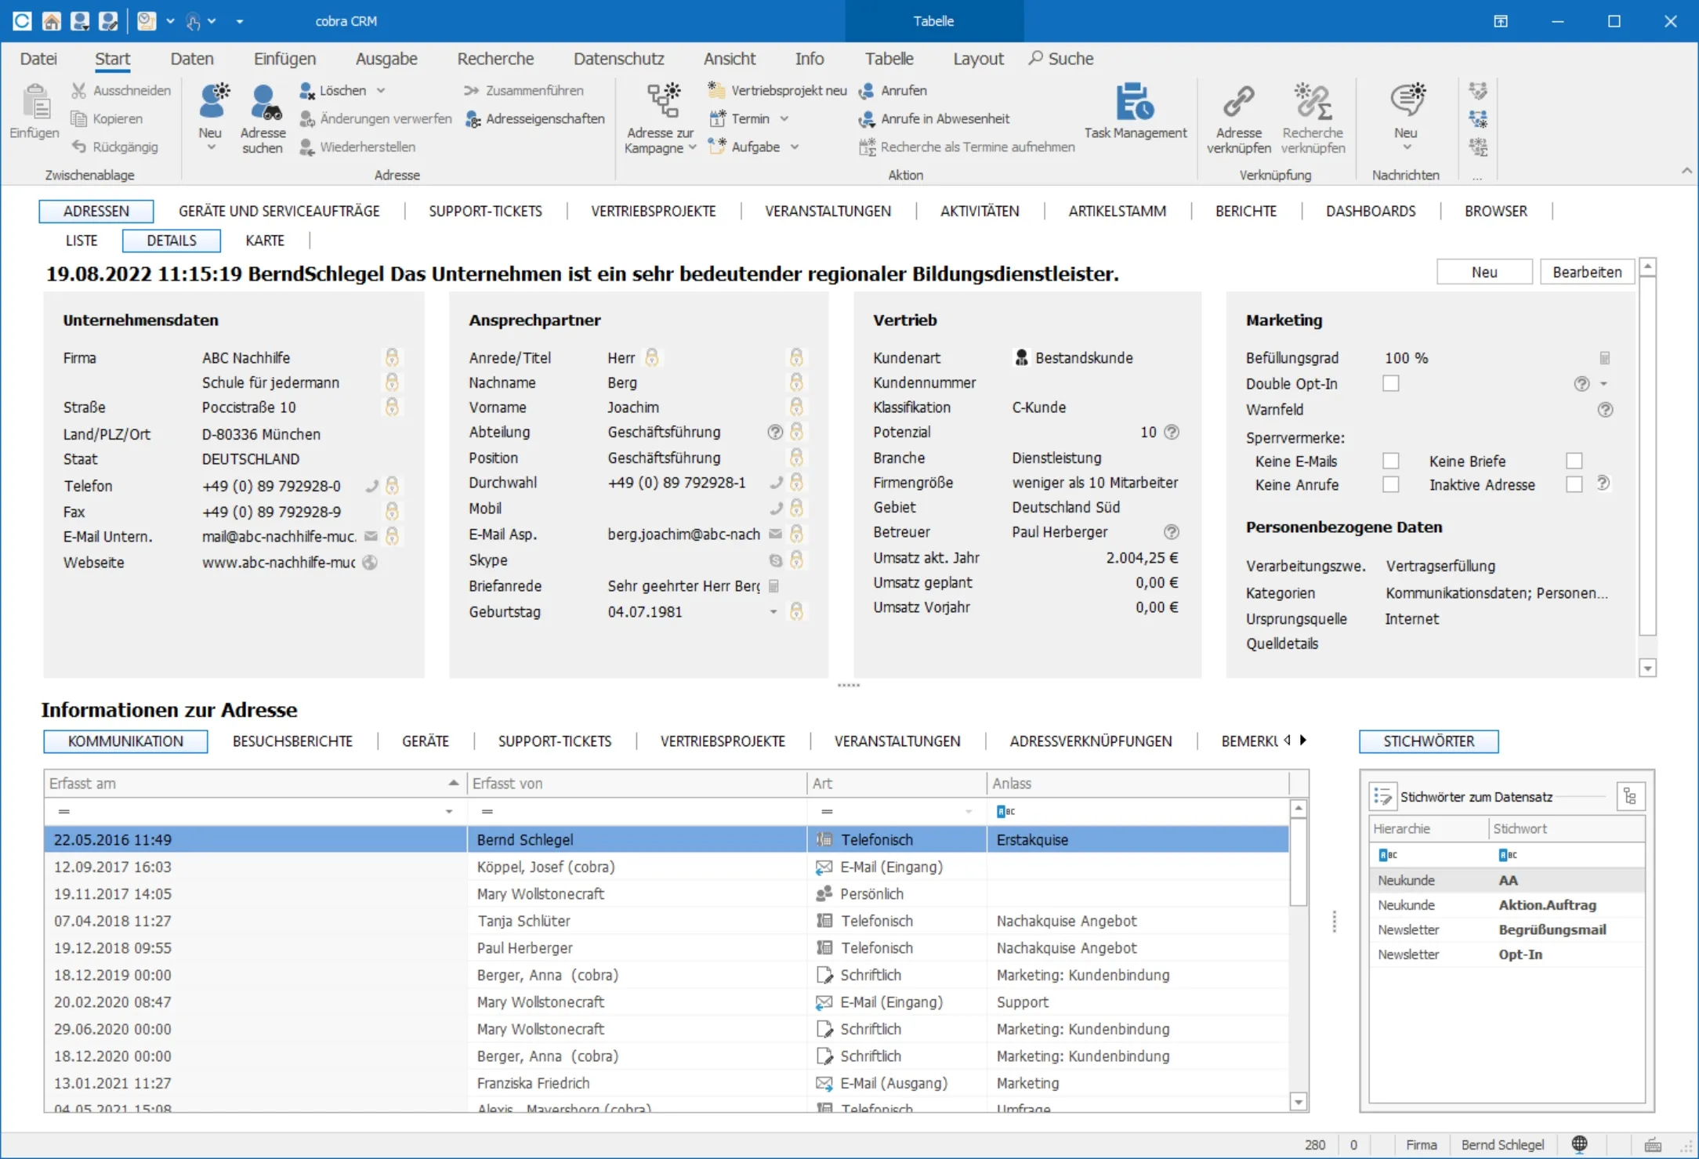
Task: Open Neu Nachrichten dropdown
Action: (1407, 148)
